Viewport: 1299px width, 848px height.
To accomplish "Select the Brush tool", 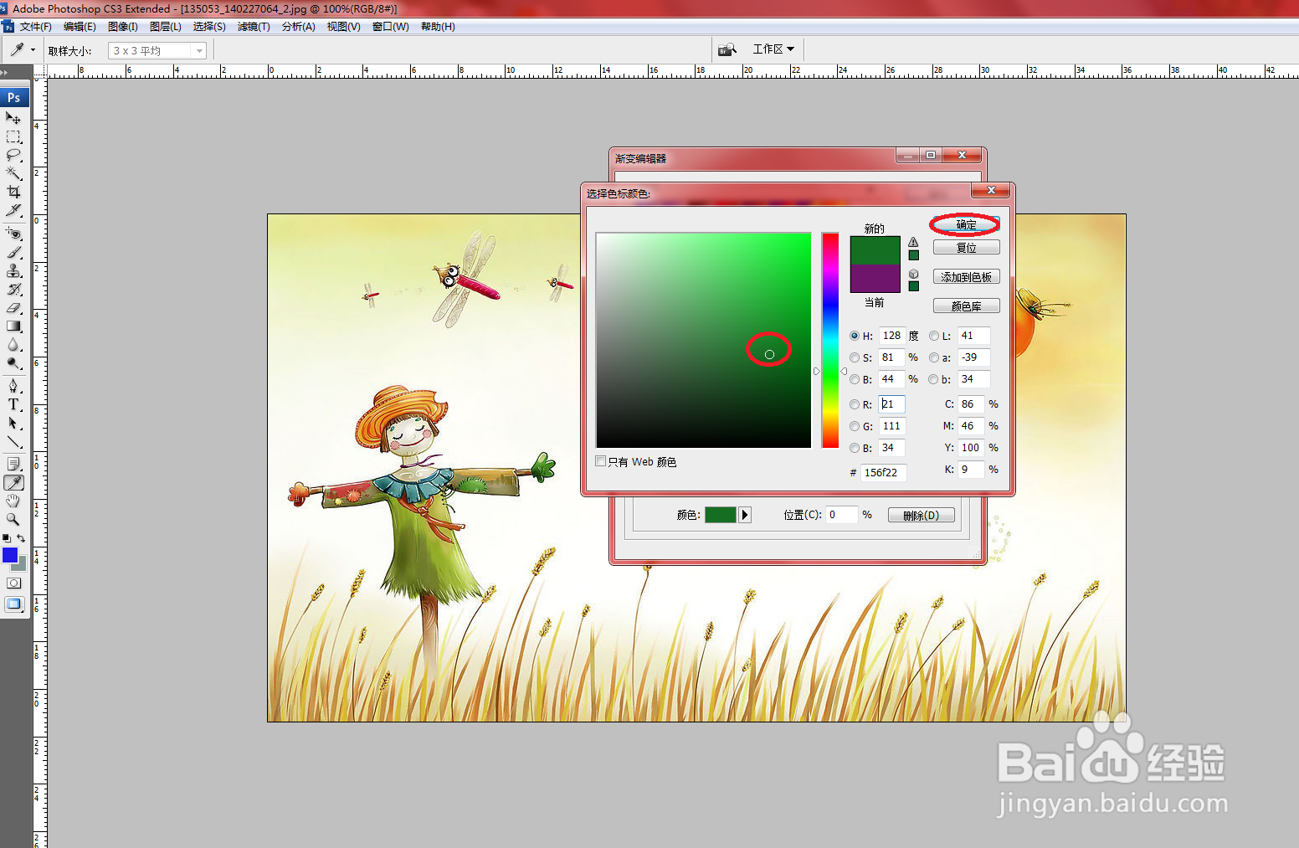I will (x=13, y=252).
